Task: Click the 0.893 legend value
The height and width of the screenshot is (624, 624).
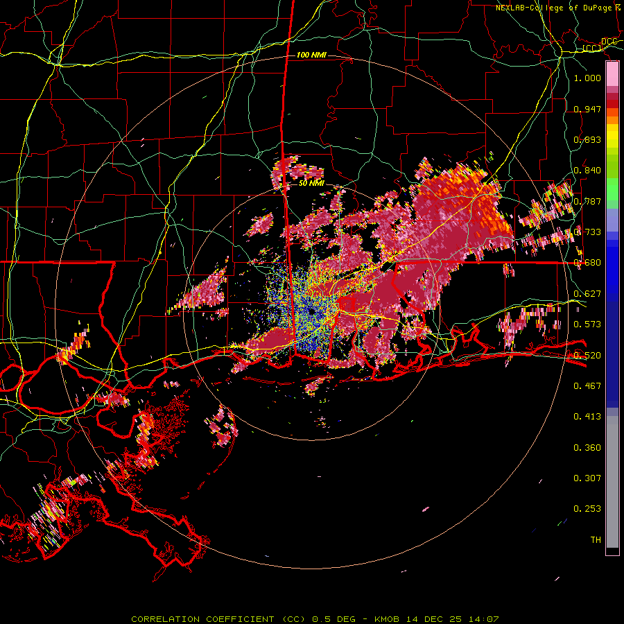Action: [587, 139]
